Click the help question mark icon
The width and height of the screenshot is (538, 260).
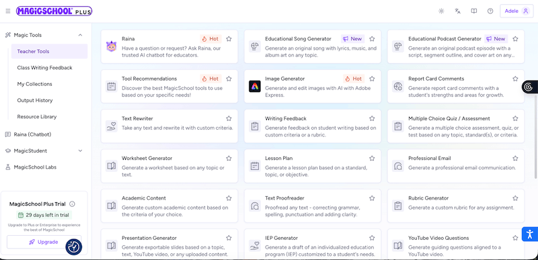coord(490,11)
